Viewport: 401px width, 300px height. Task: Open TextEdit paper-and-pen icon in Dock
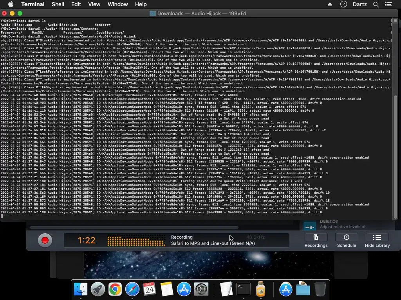click(x=226, y=289)
